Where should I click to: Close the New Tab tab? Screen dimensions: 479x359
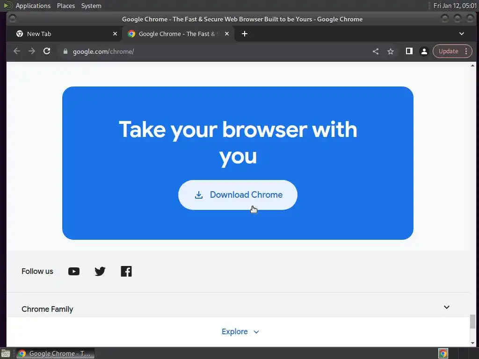pos(115,34)
